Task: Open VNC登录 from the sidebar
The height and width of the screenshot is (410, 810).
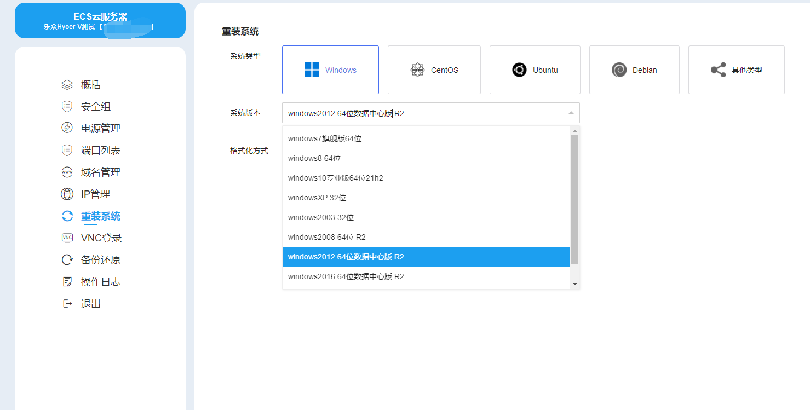Action: coord(101,238)
